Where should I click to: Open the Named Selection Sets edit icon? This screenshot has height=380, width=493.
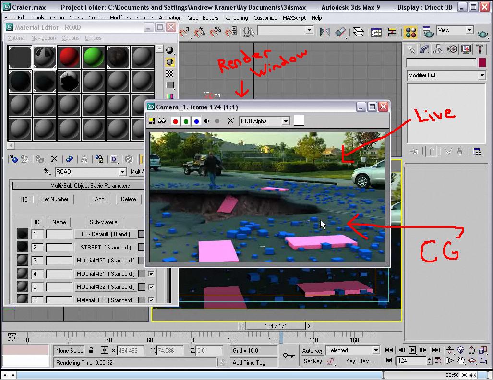click(x=249, y=32)
